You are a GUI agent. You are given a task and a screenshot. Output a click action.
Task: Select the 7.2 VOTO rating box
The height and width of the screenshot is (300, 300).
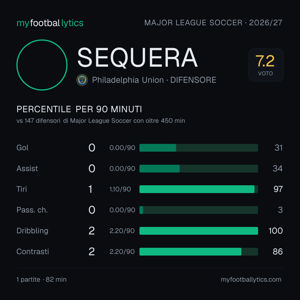point(266,65)
